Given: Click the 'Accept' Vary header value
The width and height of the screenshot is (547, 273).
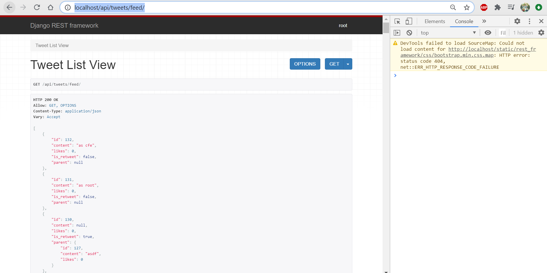Looking at the screenshot, I should coord(54,117).
